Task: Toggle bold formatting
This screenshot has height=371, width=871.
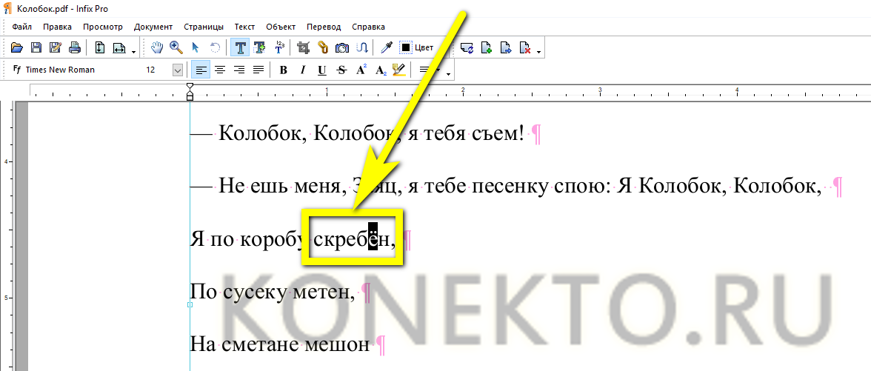Action: point(283,70)
